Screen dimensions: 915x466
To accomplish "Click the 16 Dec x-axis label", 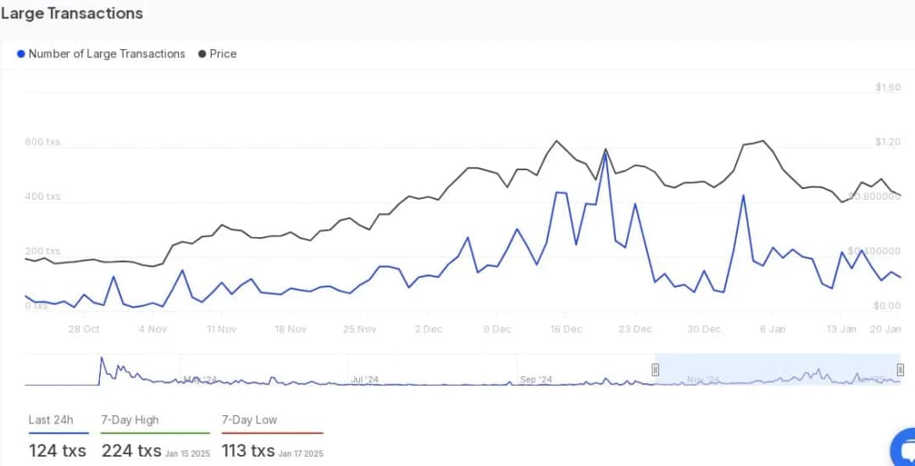I will click(x=567, y=329).
